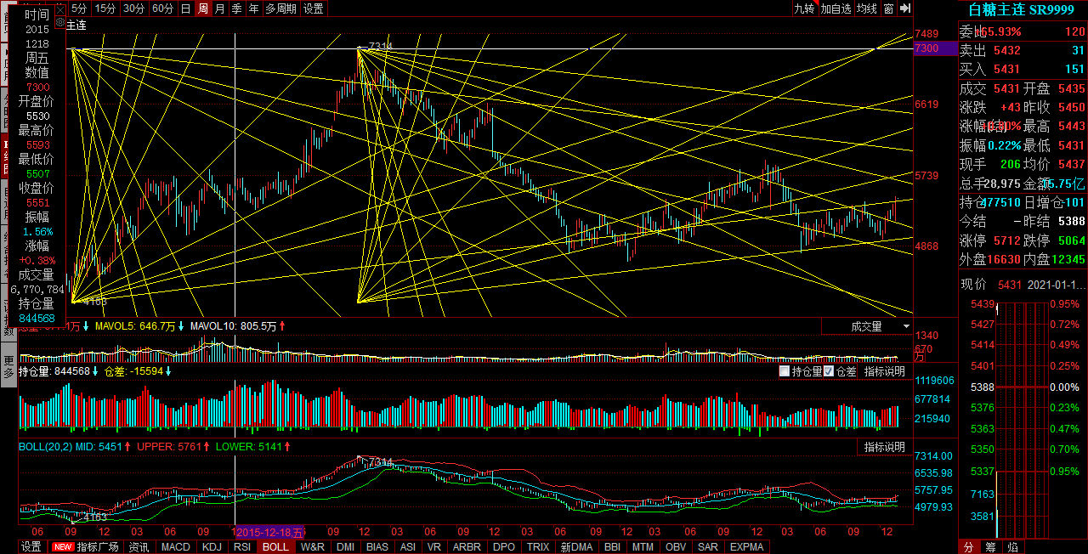
Task: Select the DMI indicator tab
Action: click(x=345, y=547)
